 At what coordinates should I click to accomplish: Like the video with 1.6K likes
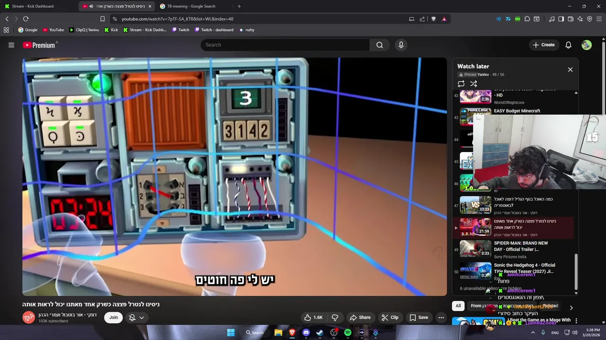313,317
